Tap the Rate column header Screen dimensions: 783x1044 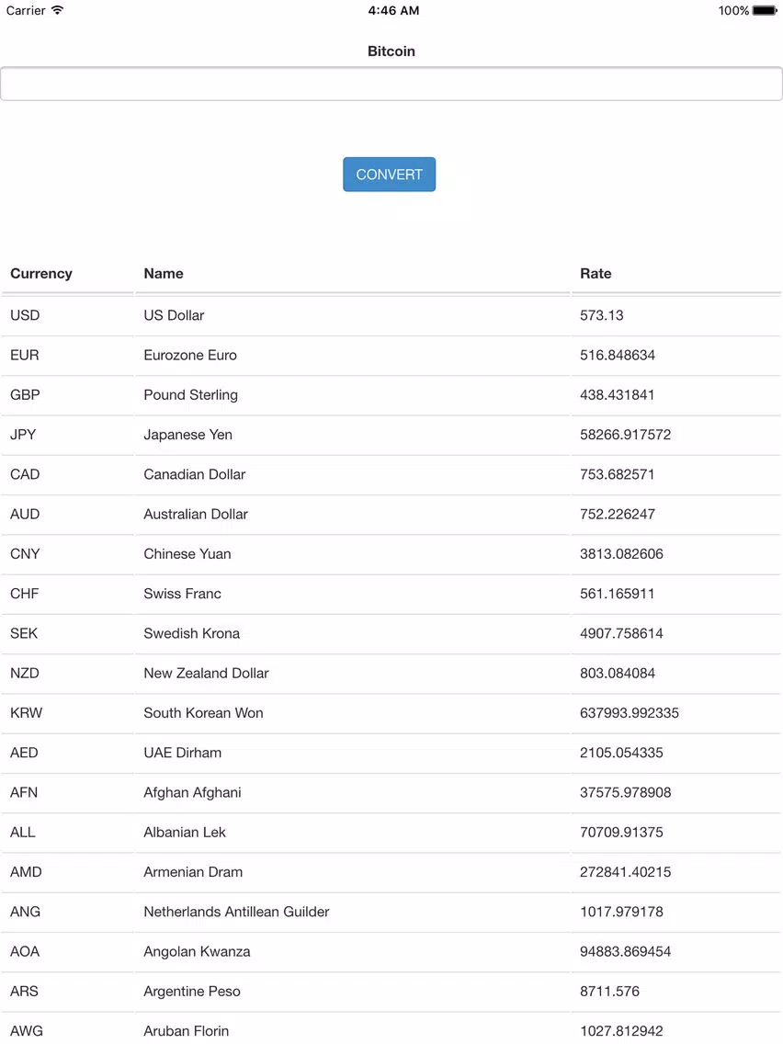pos(596,274)
